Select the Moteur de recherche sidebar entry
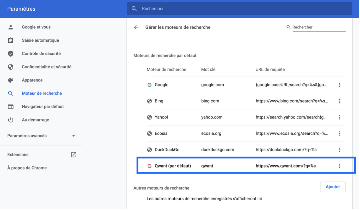This screenshot has height=210, width=360. (x=41, y=93)
